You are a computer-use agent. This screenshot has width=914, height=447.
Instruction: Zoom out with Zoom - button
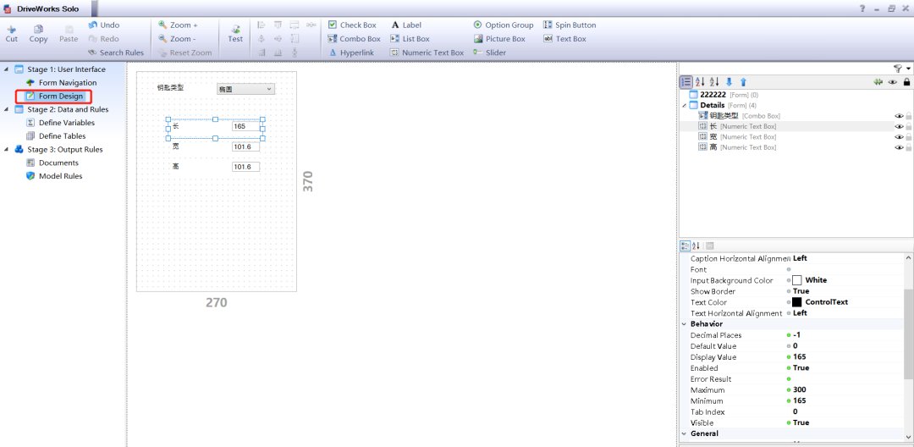pyautogui.click(x=177, y=38)
